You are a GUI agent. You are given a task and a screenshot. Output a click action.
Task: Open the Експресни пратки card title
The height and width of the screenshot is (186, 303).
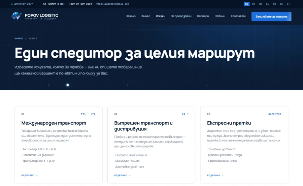229,123
